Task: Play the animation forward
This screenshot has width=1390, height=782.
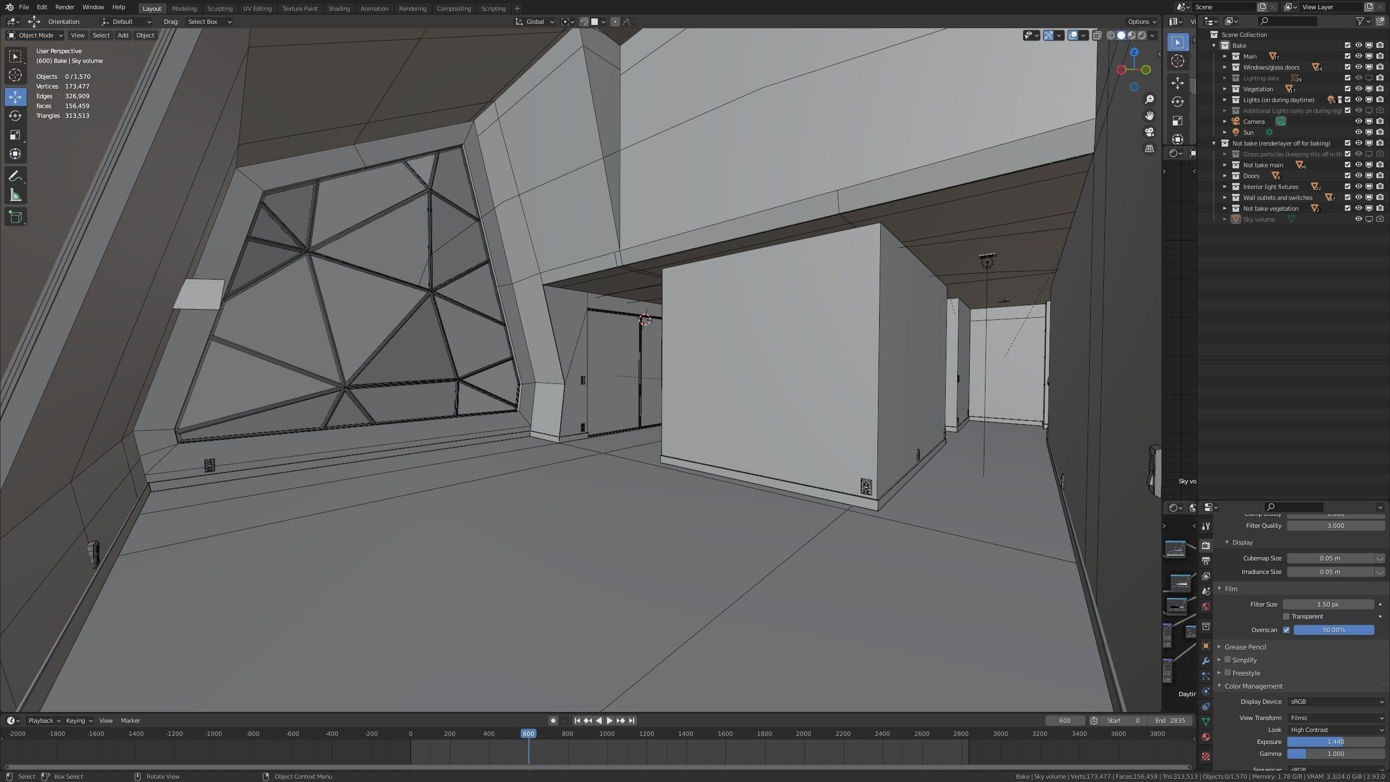Action: click(610, 721)
